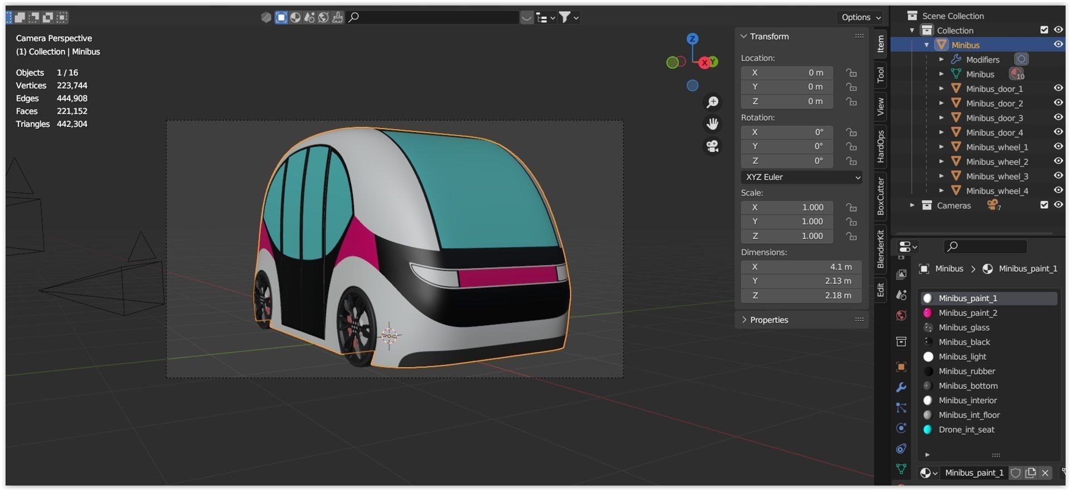Screen dimensions: 1070x490
Task: Open Object properties tab icon
Action: coord(901,366)
